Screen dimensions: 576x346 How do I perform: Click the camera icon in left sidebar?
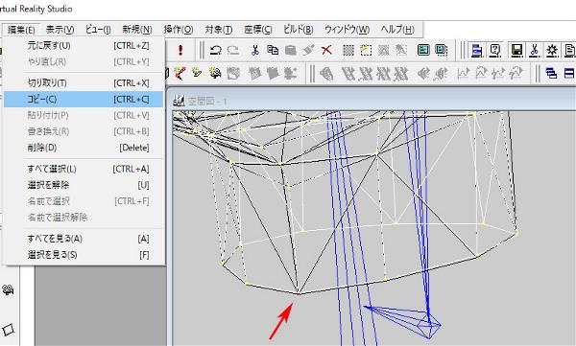coord(8,290)
